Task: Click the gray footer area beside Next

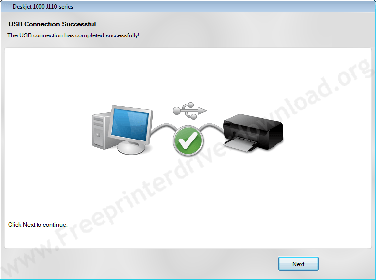Action: coord(144,264)
